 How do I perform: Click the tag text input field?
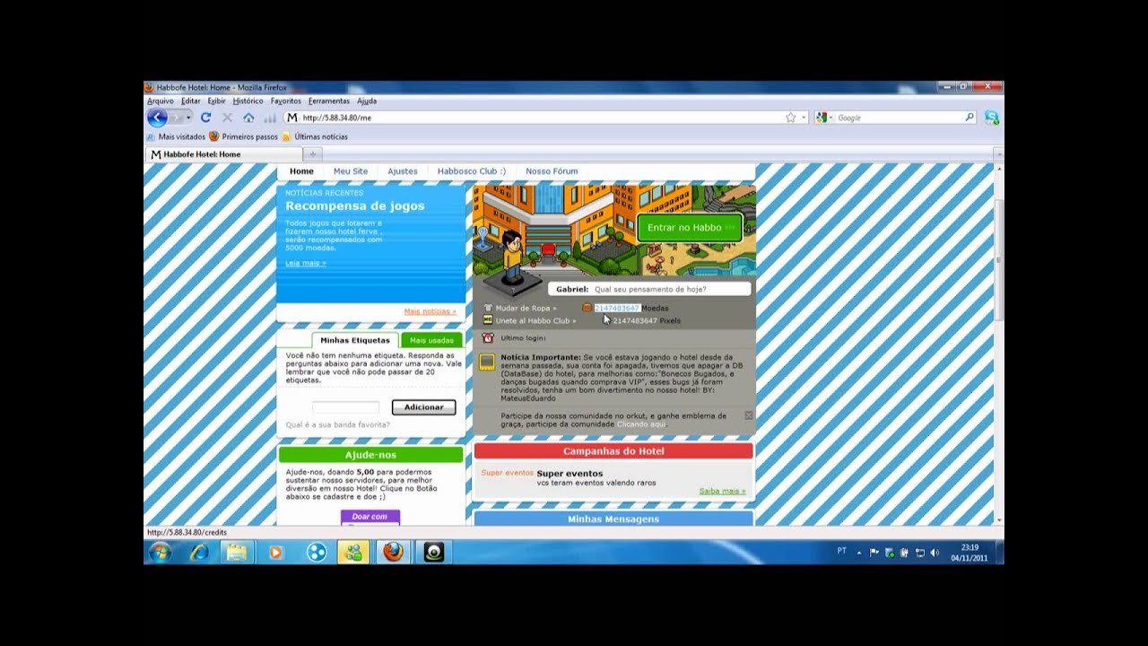coord(346,407)
